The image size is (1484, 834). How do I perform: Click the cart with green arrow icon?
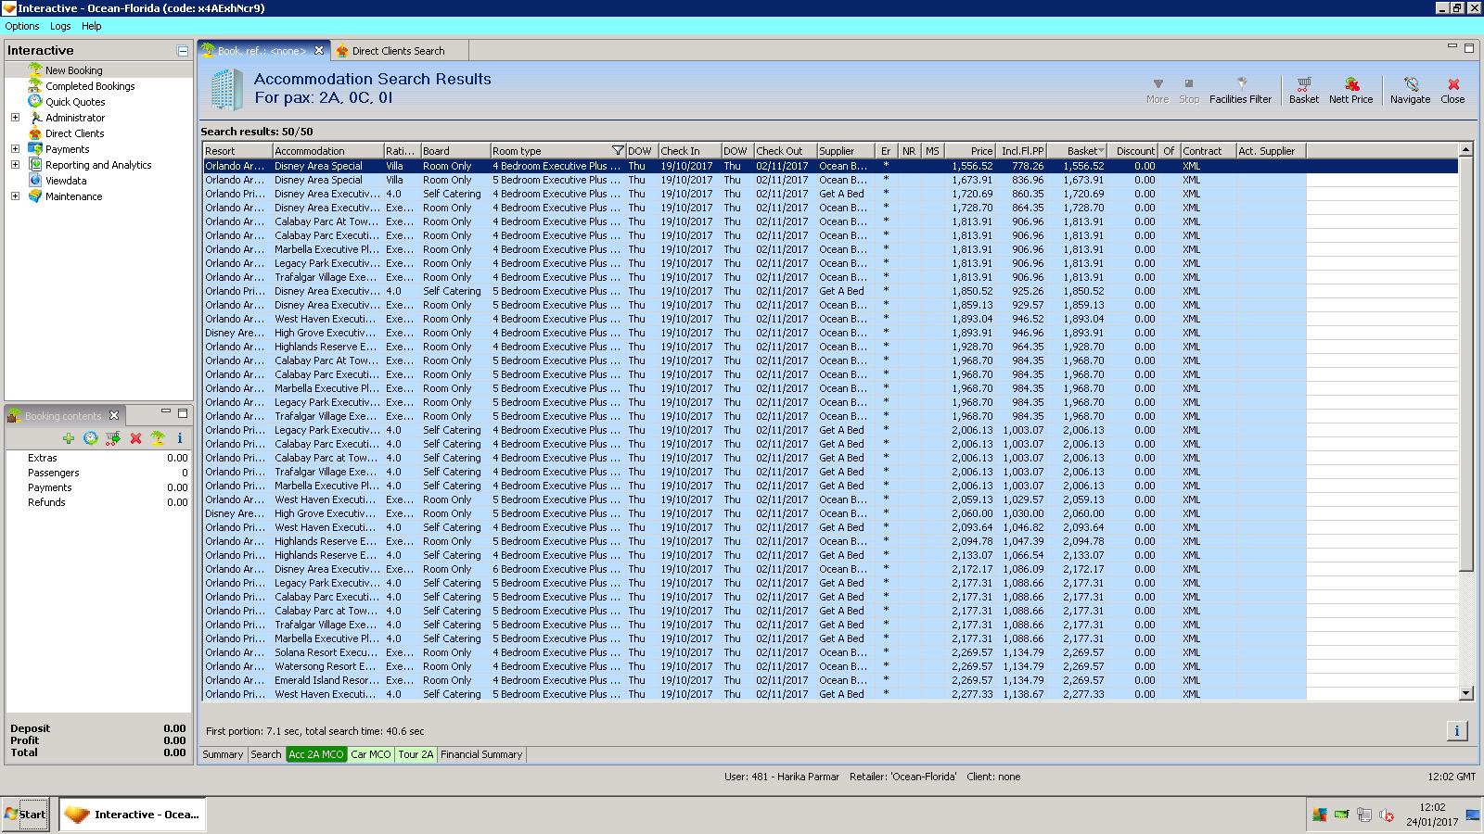[x=113, y=438]
